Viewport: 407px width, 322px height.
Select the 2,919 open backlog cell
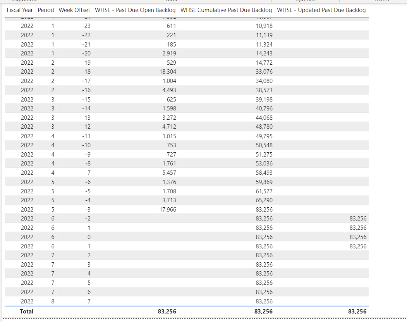pyautogui.click(x=169, y=53)
